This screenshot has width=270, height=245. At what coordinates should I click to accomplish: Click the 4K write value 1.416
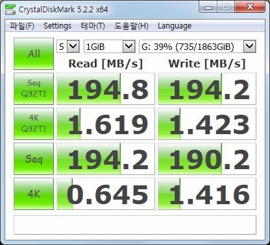[x=207, y=194]
